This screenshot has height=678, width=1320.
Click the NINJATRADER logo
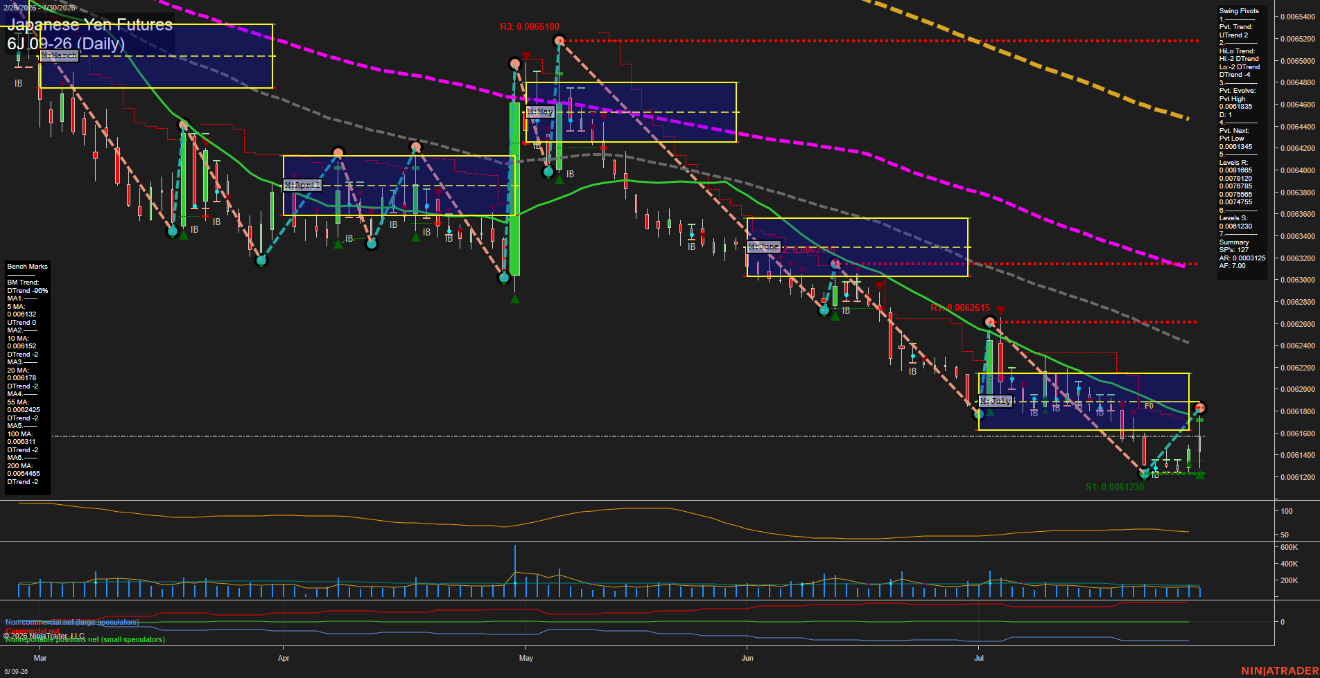click(1280, 671)
